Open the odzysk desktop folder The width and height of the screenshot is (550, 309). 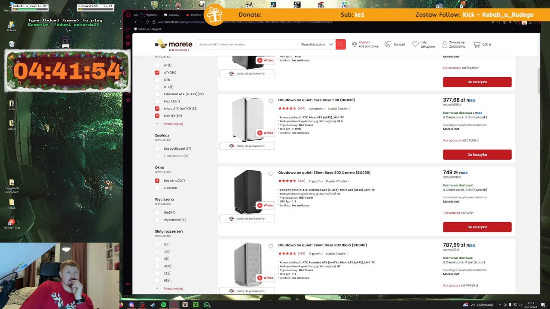click(x=12, y=125)
